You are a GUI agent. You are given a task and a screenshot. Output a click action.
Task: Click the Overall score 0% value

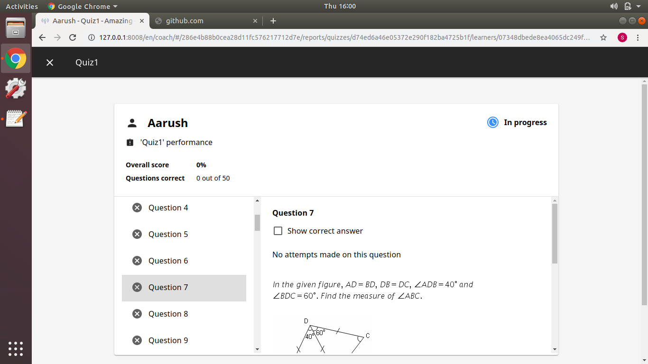coord(201,165)
